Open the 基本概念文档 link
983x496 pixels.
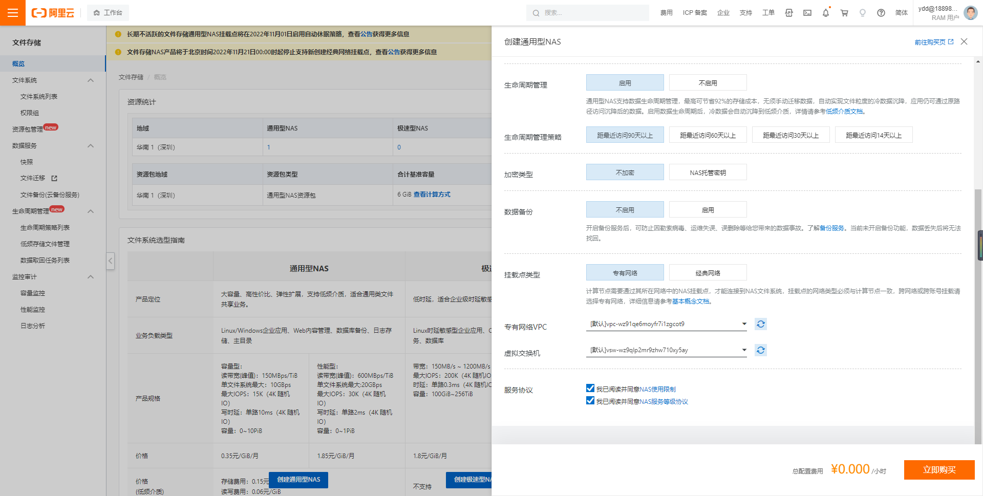click(691, 301)
